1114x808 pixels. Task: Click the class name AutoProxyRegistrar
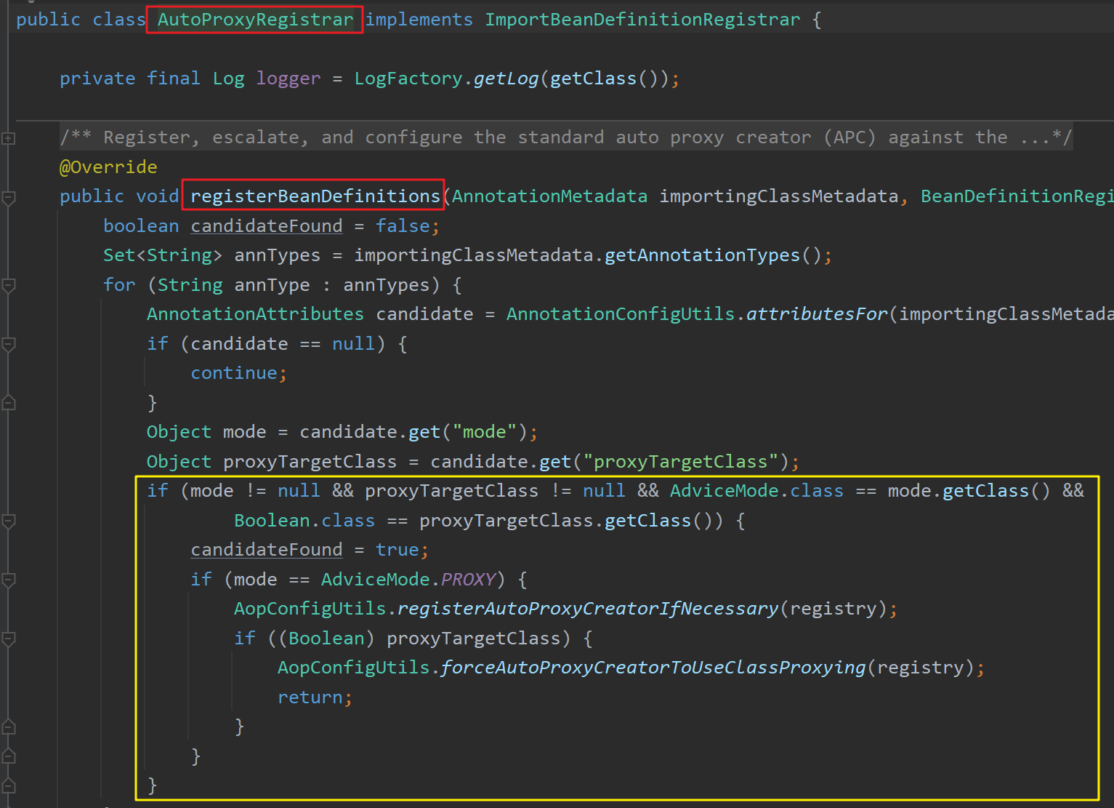[x=255, y=20]
